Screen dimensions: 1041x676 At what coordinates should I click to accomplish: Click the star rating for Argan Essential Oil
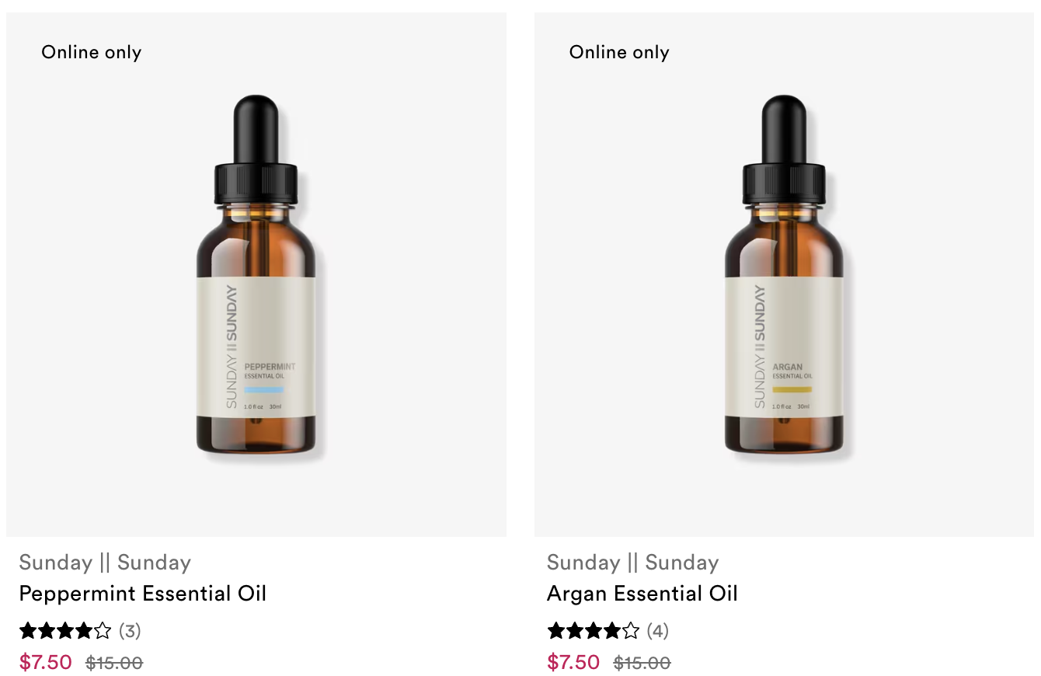[594, 630]
